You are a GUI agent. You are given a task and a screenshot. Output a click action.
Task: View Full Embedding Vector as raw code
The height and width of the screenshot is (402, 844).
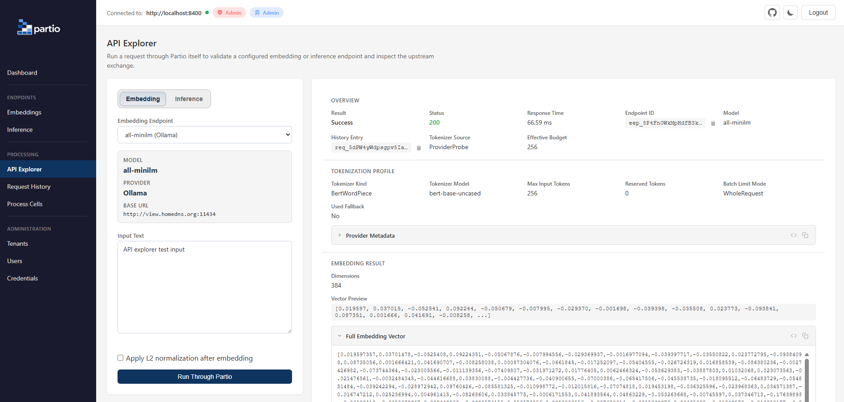point(794,336)
